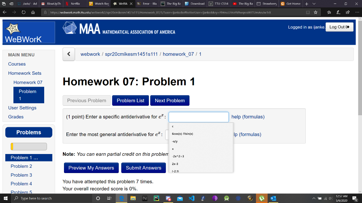Switch to the Get Home tab
The image size is (362, 203).
291,4
